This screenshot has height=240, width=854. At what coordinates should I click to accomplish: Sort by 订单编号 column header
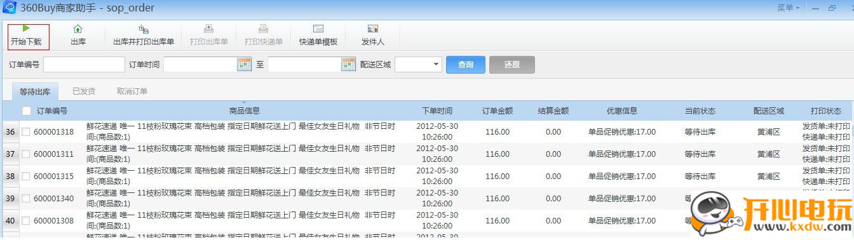[52, 110]
